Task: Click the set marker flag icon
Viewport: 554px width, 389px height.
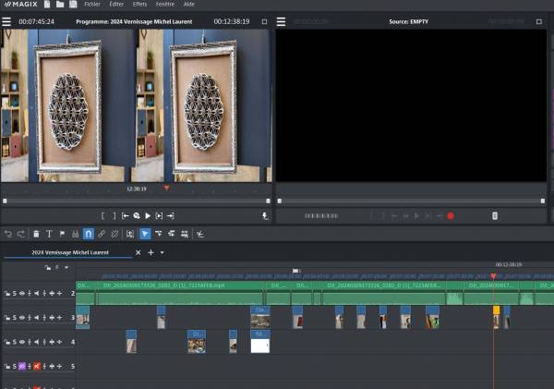Action: [x=63, y=234]
